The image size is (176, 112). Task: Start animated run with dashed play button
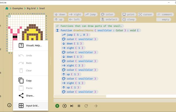pos(64,106)
